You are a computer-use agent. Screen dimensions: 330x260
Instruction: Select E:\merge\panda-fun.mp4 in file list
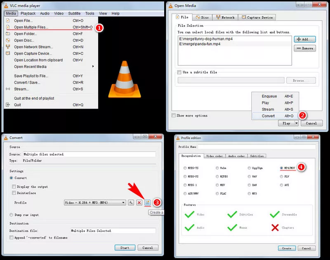click(x=235, y=44)
